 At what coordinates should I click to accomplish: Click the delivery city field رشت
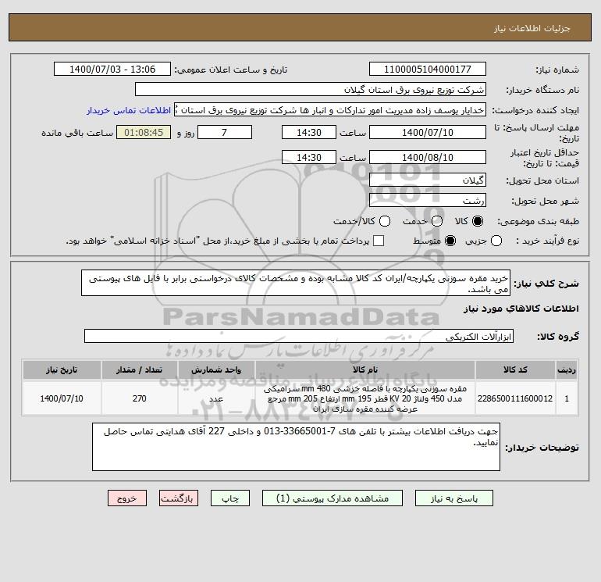pos(428,200)
